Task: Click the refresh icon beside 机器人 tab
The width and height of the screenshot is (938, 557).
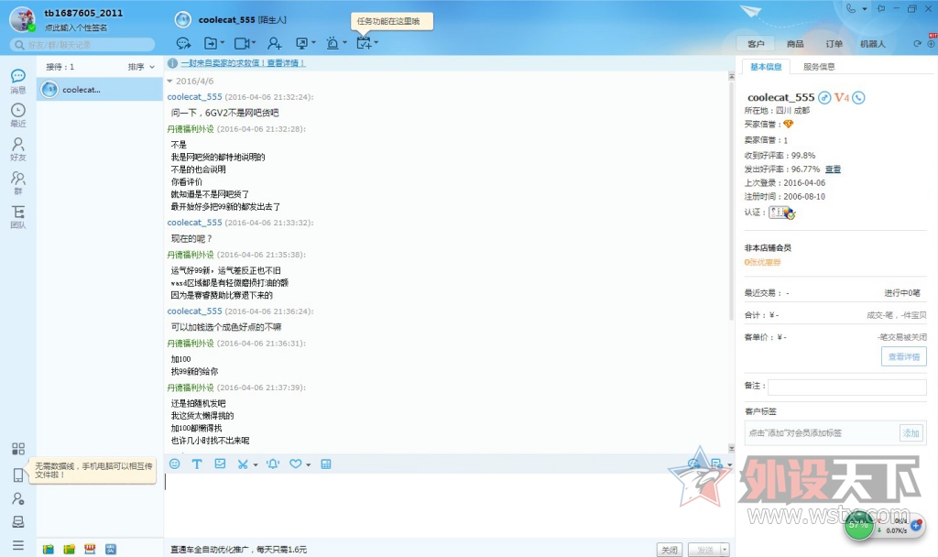Action: click(x=917, y=44)
